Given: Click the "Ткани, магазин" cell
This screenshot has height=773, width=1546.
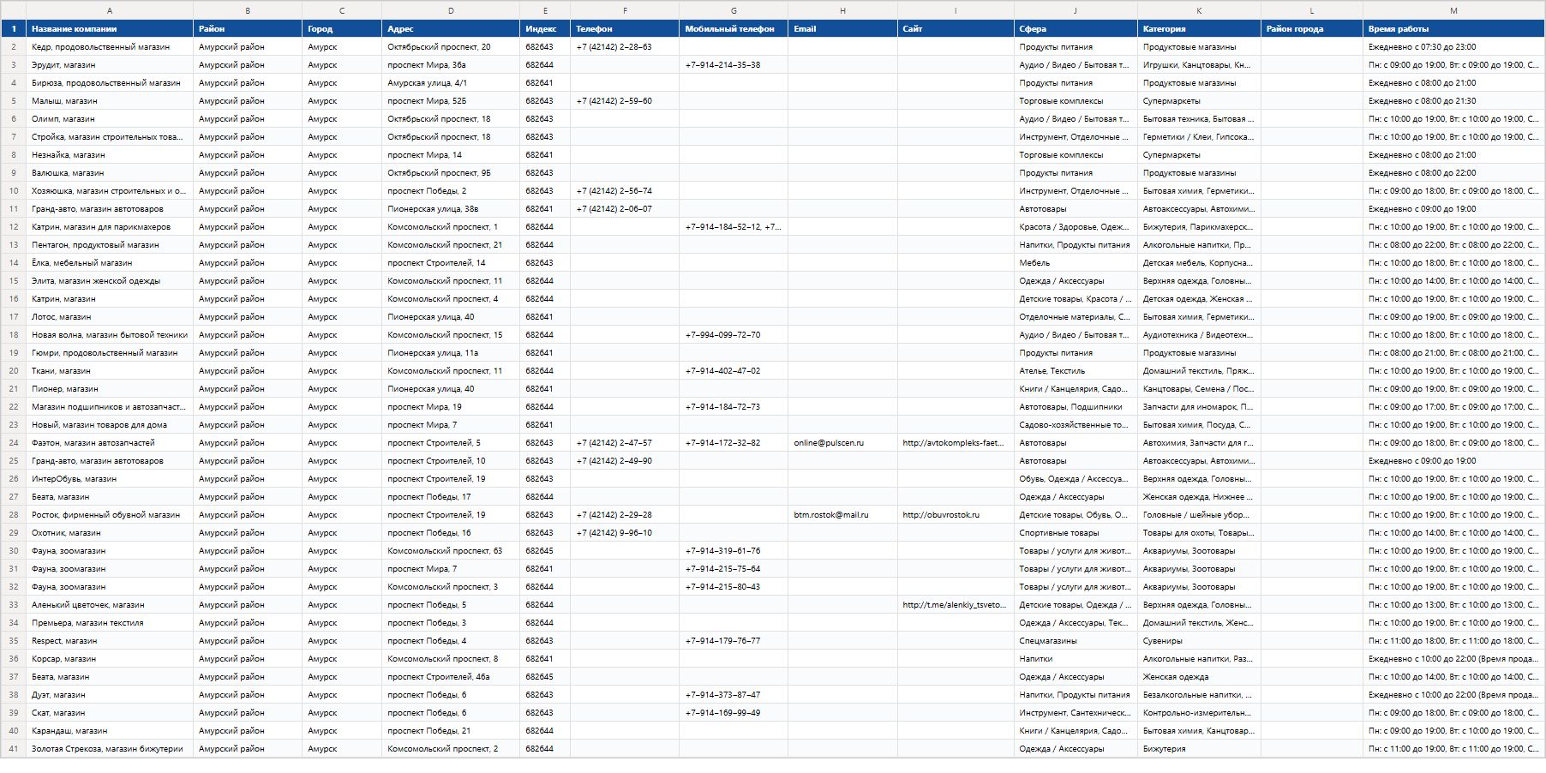Looking at the screenshot, I should pyautogui.click(x=110, y=371).
